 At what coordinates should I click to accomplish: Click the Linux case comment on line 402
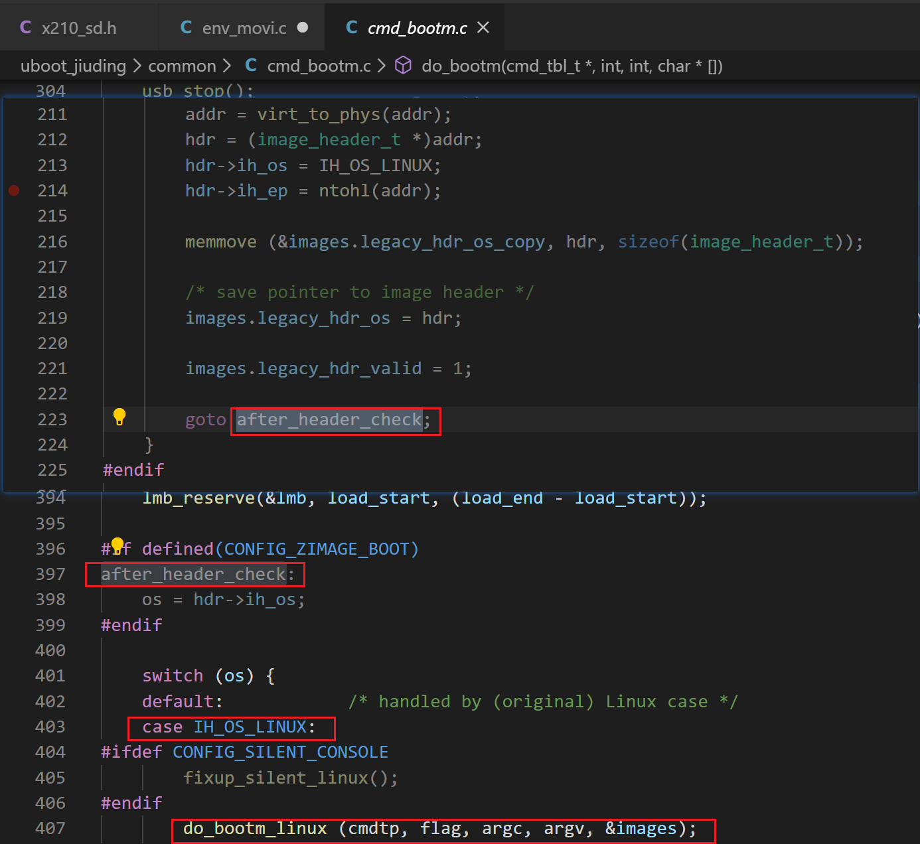point(543,702)
